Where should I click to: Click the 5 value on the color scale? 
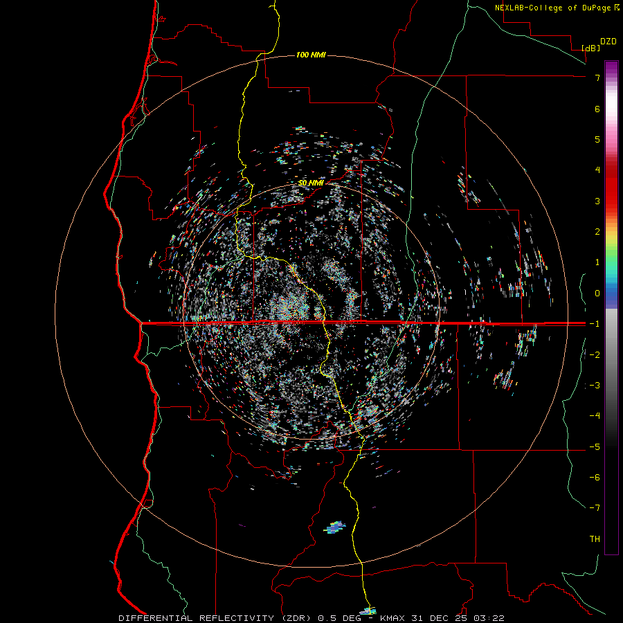[x=597, y=139]
